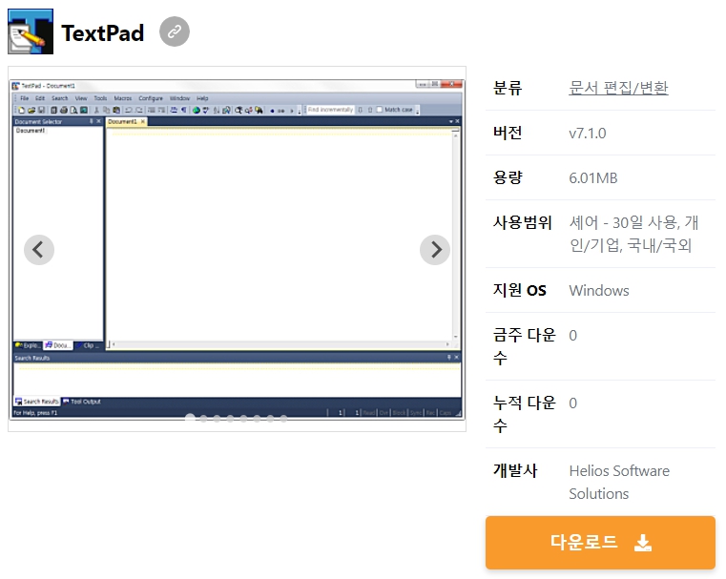Advance to the next screenshot with right arrow
This screenshot has width=726, height=579.
tap(435, 250)
